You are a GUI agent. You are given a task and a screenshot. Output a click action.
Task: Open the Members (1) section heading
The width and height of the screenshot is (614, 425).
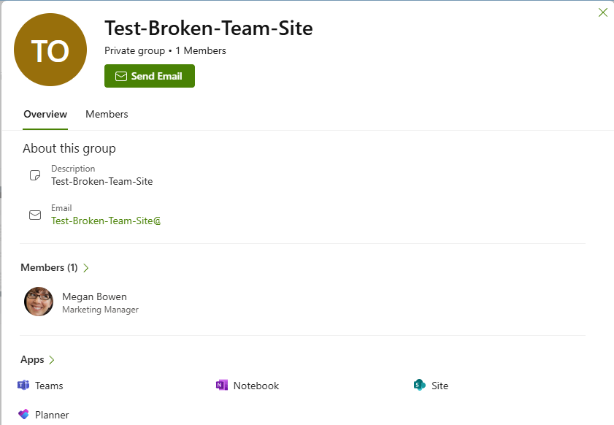click(x=49, y=267)
